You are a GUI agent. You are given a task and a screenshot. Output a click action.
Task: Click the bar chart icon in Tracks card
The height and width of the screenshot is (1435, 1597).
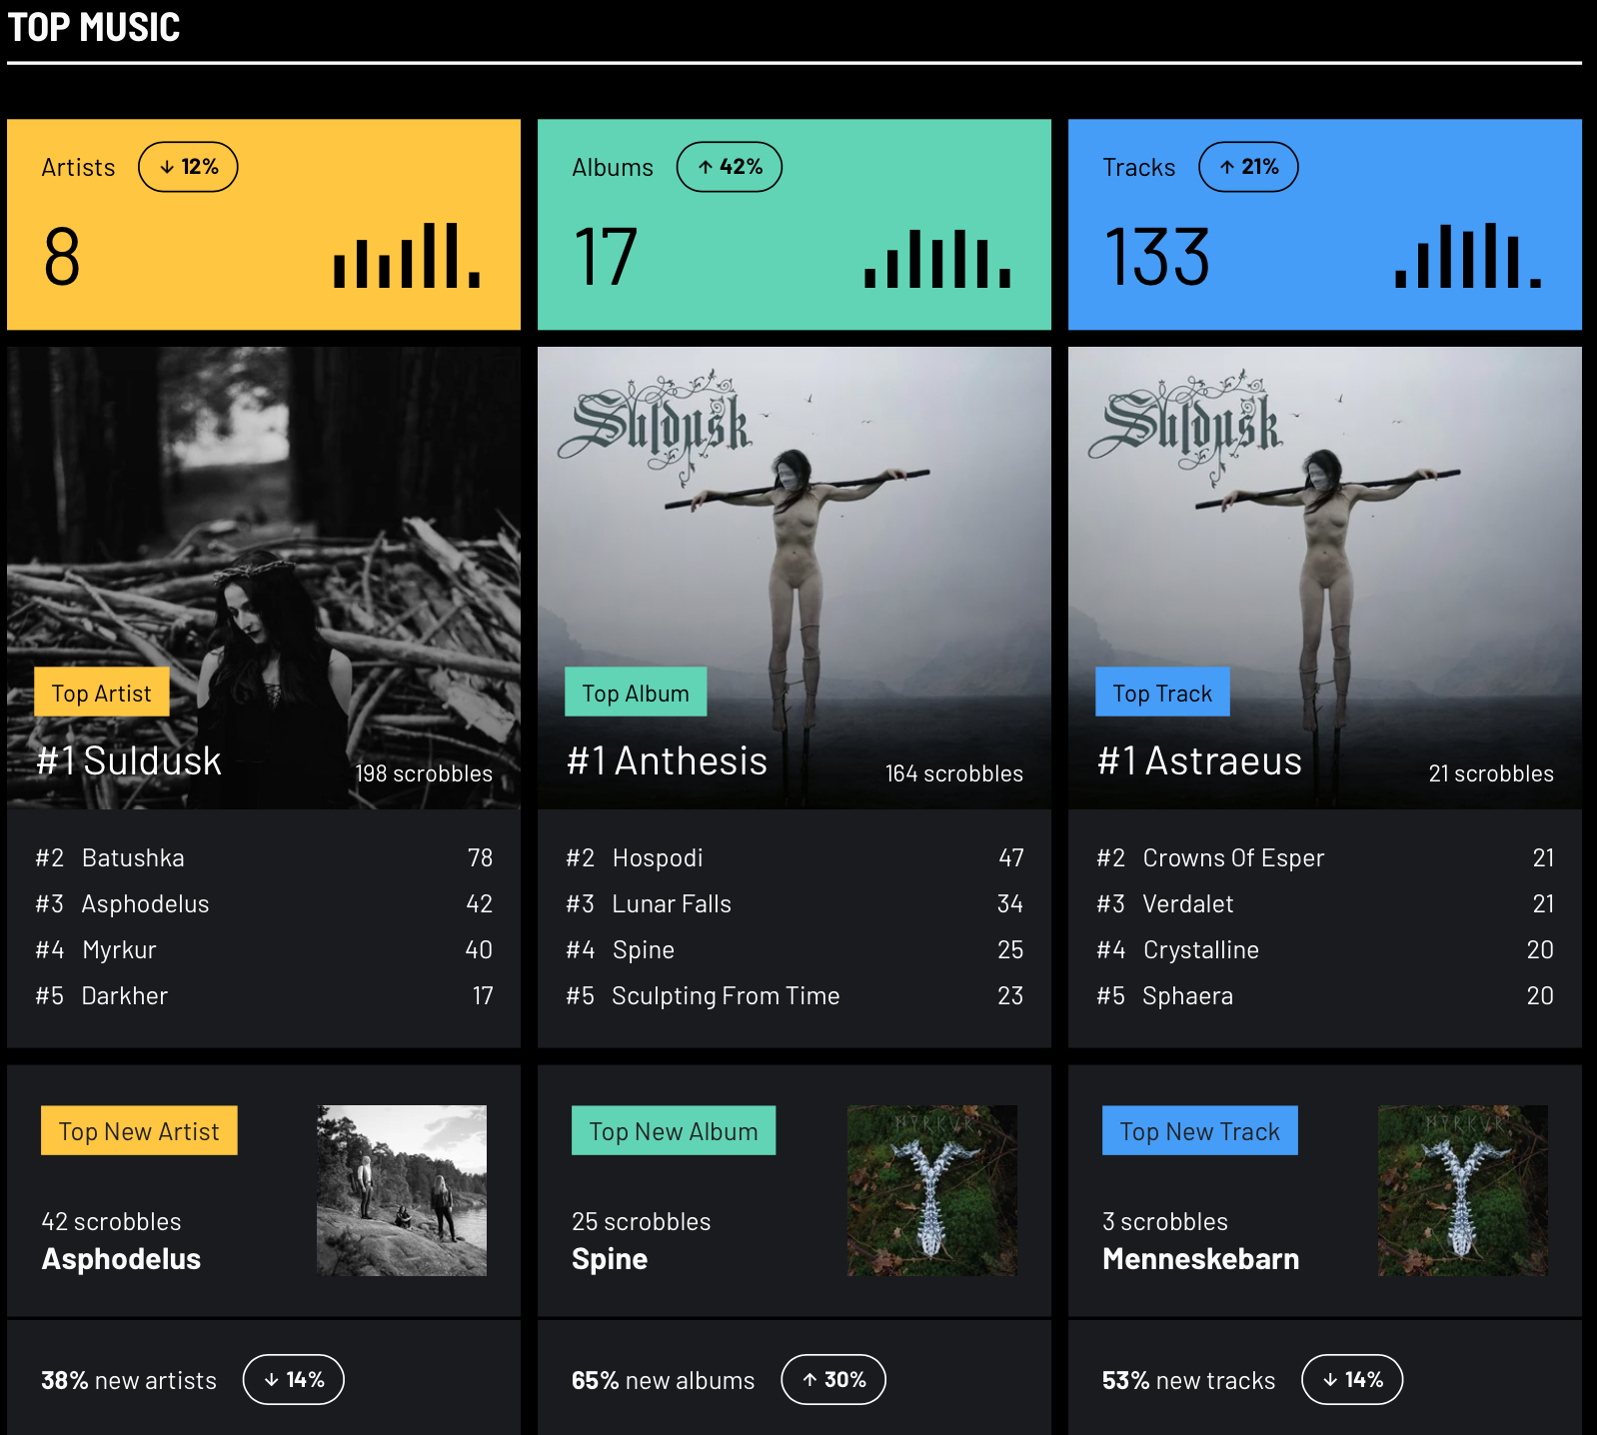pos(1467,256)
